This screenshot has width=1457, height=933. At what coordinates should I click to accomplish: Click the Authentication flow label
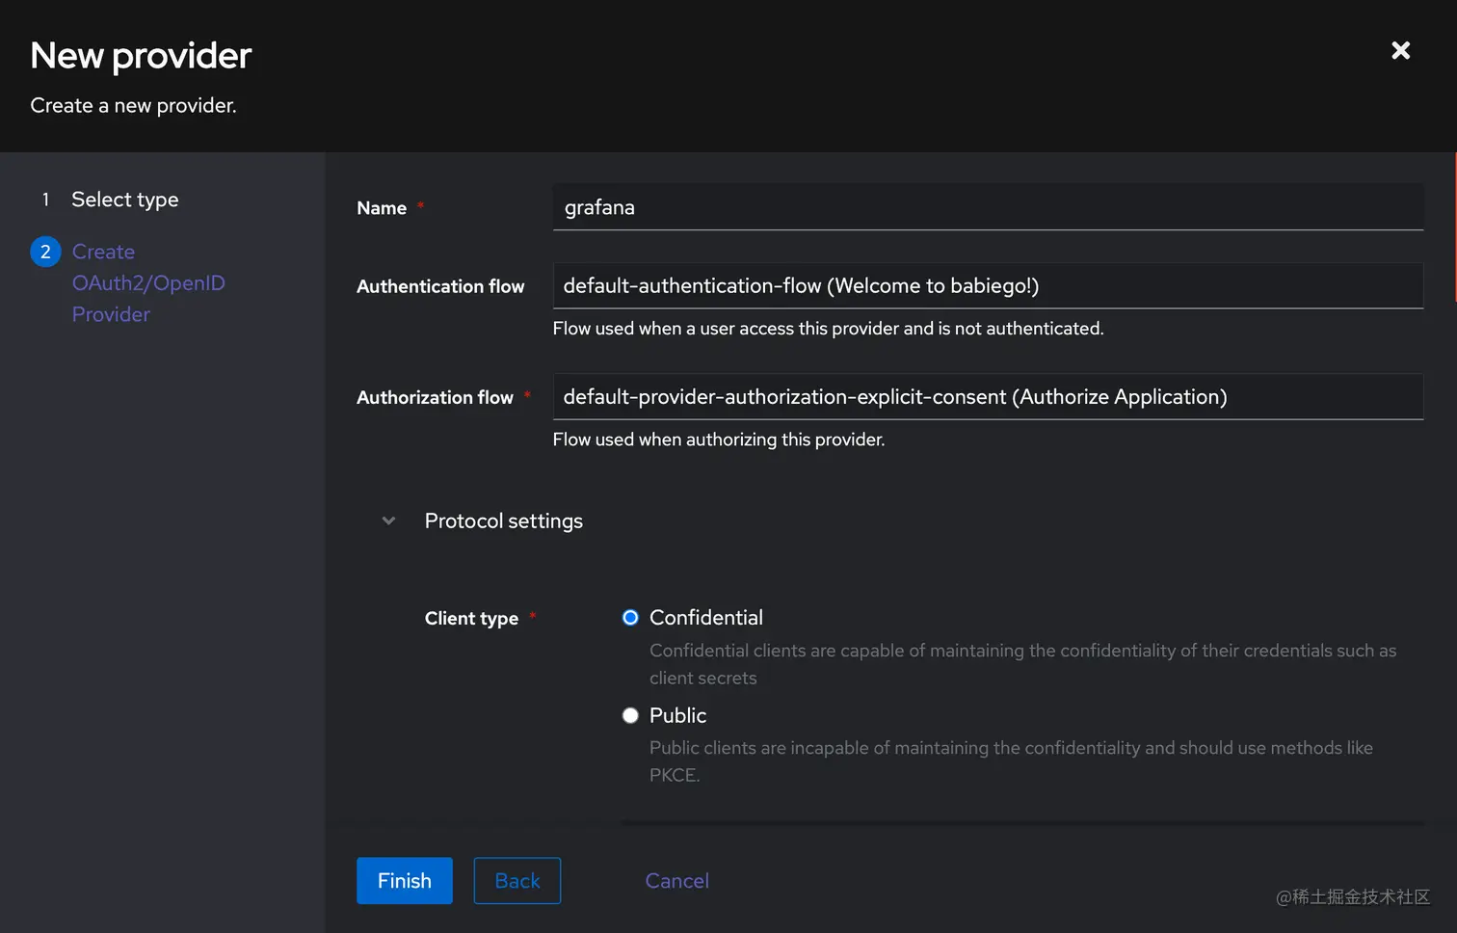440,286
